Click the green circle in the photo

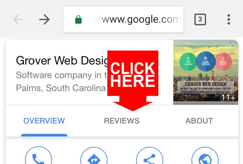click(188, 62)
